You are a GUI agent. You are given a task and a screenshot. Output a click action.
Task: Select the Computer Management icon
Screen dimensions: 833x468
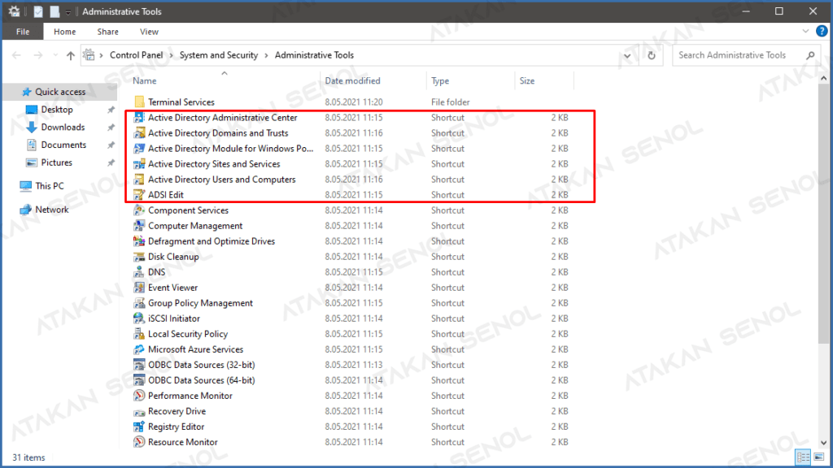pyautogui.click(x=139, y=226)
